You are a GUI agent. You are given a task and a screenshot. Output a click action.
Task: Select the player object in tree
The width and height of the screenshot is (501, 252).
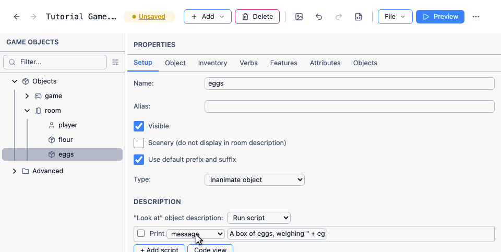point(68,125)
